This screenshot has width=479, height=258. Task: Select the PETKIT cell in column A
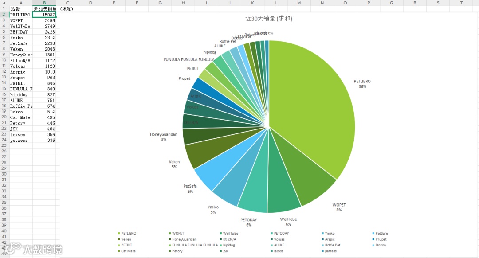click(21, 83)
